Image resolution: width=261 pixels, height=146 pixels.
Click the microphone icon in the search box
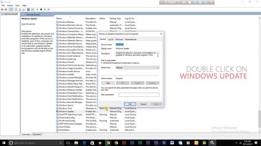[x=61, y=143]
